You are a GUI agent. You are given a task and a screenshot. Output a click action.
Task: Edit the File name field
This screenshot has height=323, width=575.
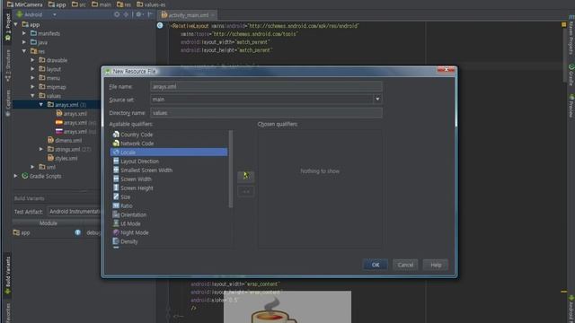(266, 86)
